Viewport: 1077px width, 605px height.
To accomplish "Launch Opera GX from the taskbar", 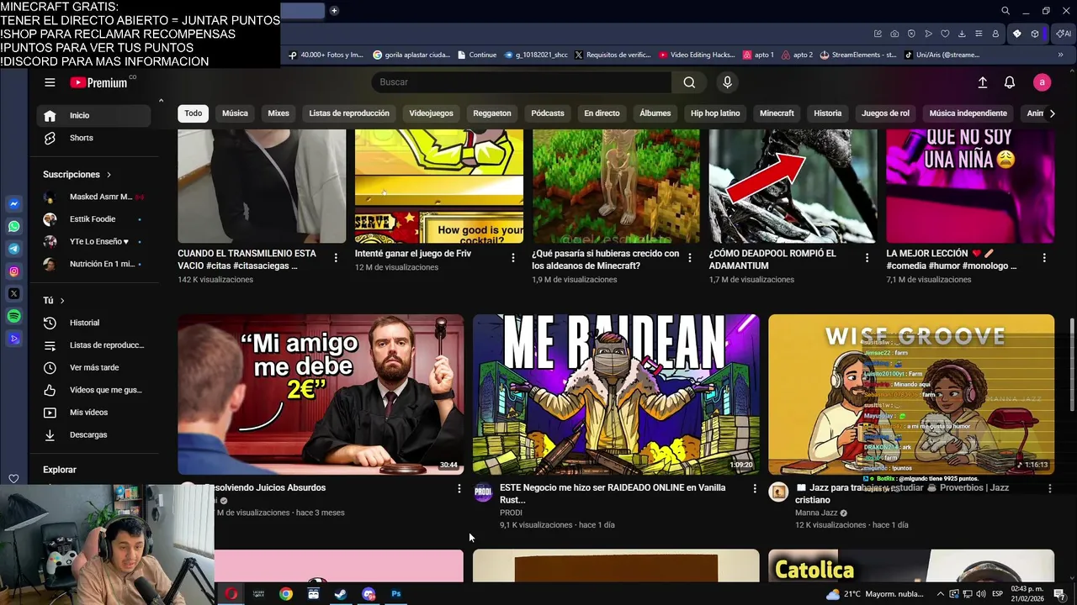I will [231, 594].
